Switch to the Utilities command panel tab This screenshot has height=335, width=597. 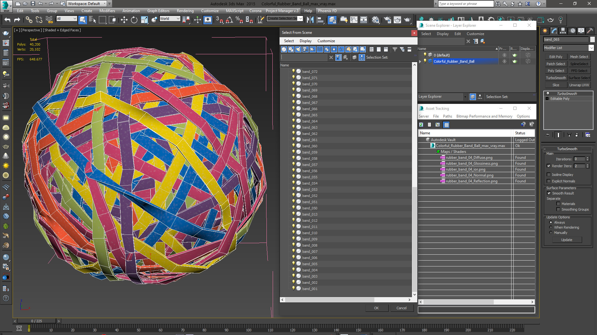tap(590, 31)
